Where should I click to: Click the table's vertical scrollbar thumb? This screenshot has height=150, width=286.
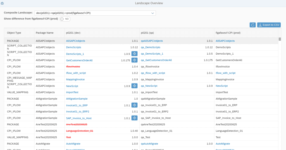(x=280, y=39)
